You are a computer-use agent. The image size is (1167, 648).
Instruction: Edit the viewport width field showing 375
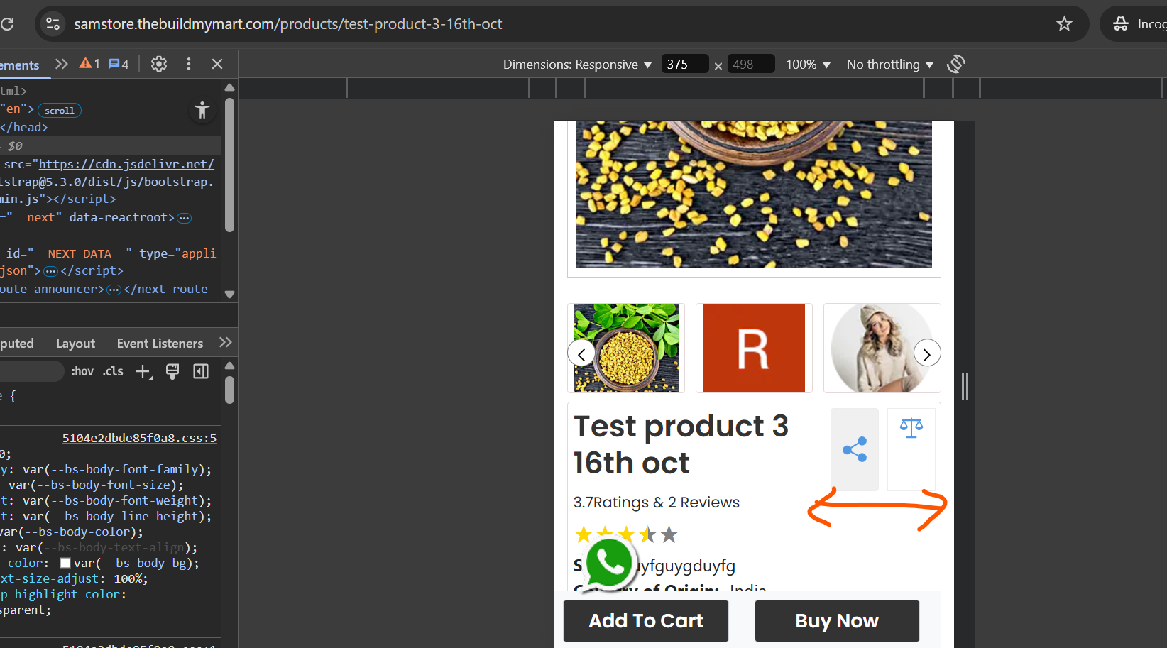[685, 65]
